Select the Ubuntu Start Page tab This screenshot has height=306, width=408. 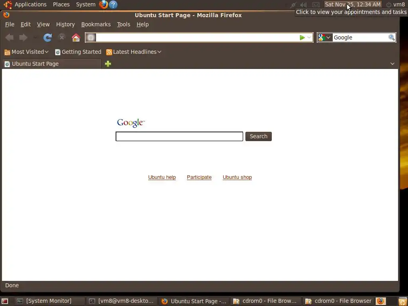coord(51,64)
